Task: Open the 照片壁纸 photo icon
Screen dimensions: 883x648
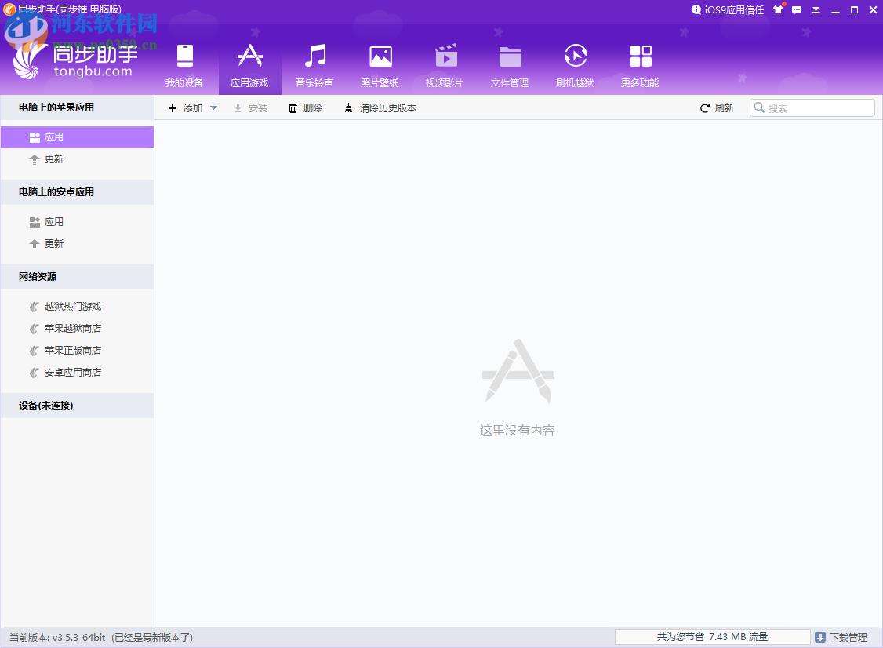Action: click(380, 56)
